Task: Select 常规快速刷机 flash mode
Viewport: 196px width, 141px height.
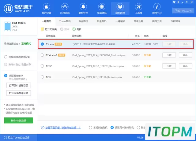Action: pyautogui.click(x=91, y=128)
